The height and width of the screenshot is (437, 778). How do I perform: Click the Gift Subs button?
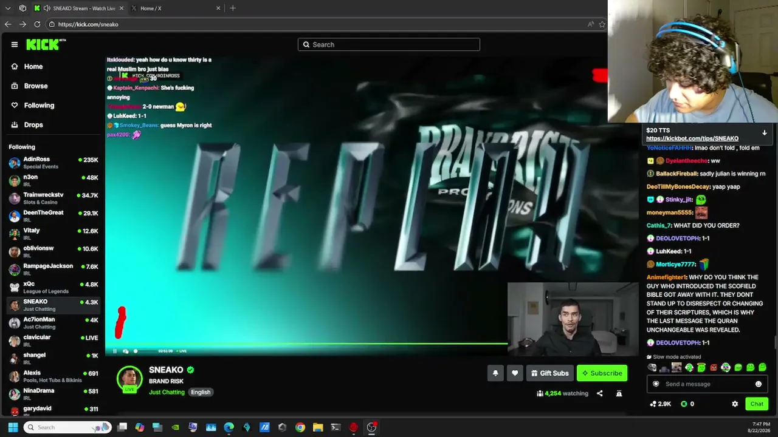(x=549, y=373)
